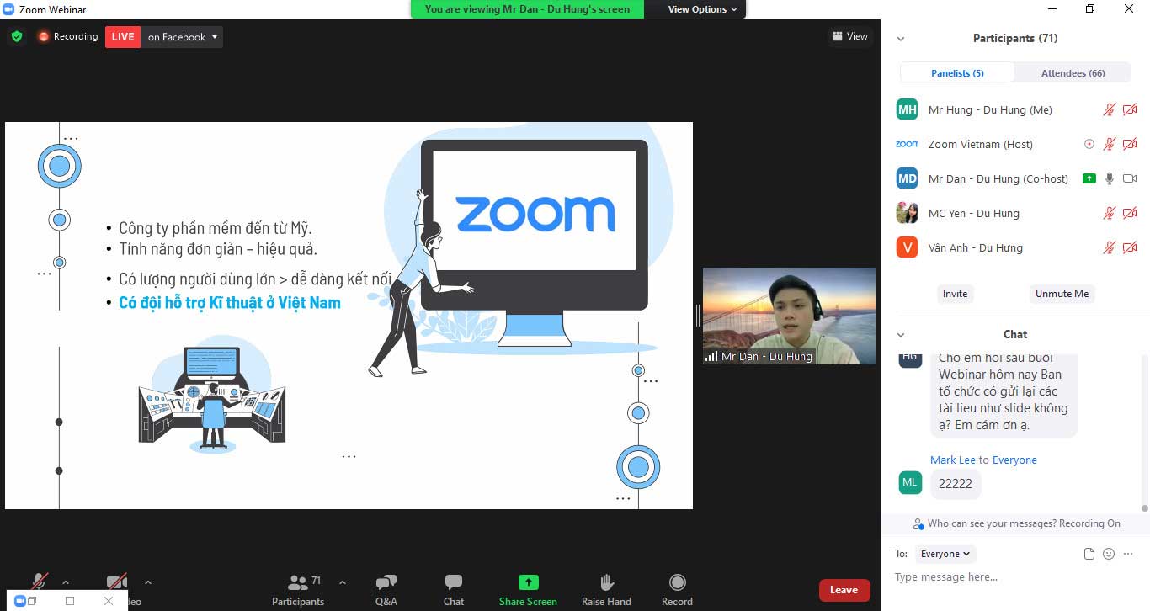This screenshot has height=611, width=1150.
Task: Raise your hand in the webinar
Action: coord(606,589)
